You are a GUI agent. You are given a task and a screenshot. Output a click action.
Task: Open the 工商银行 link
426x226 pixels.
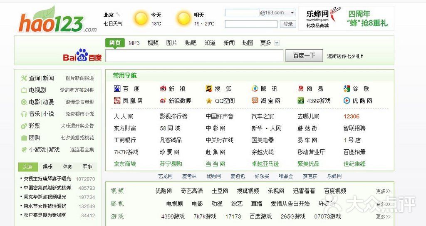[125, 140]
